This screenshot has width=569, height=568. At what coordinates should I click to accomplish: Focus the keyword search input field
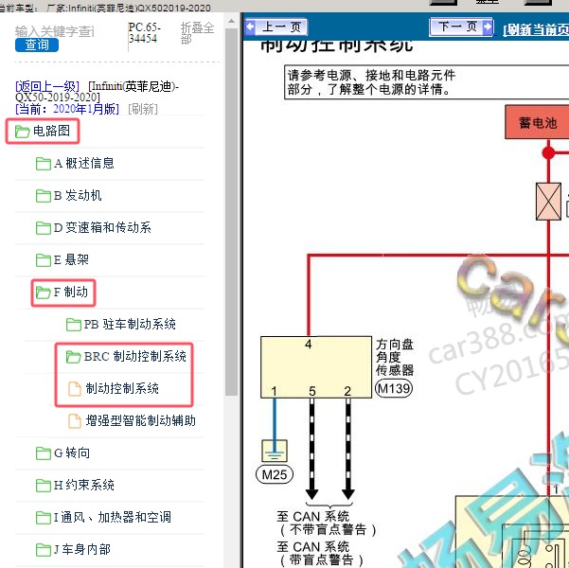pos(54,31)
